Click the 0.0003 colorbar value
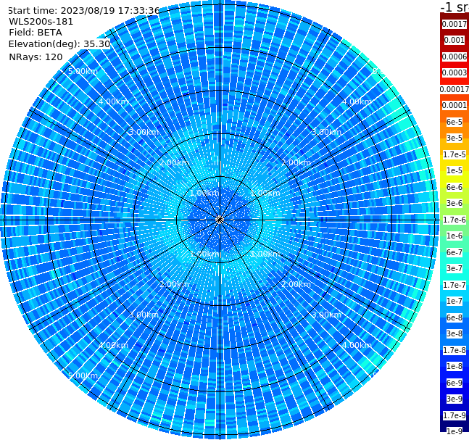 tap(455, 72)
